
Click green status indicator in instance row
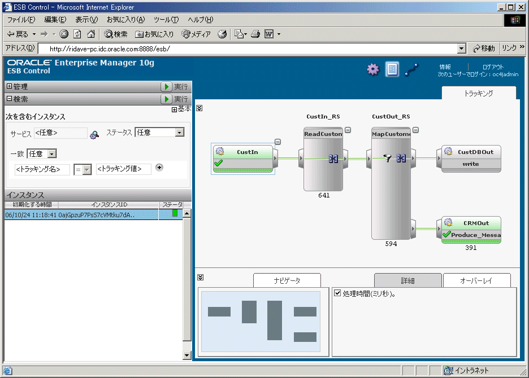(x=175, y=213)
